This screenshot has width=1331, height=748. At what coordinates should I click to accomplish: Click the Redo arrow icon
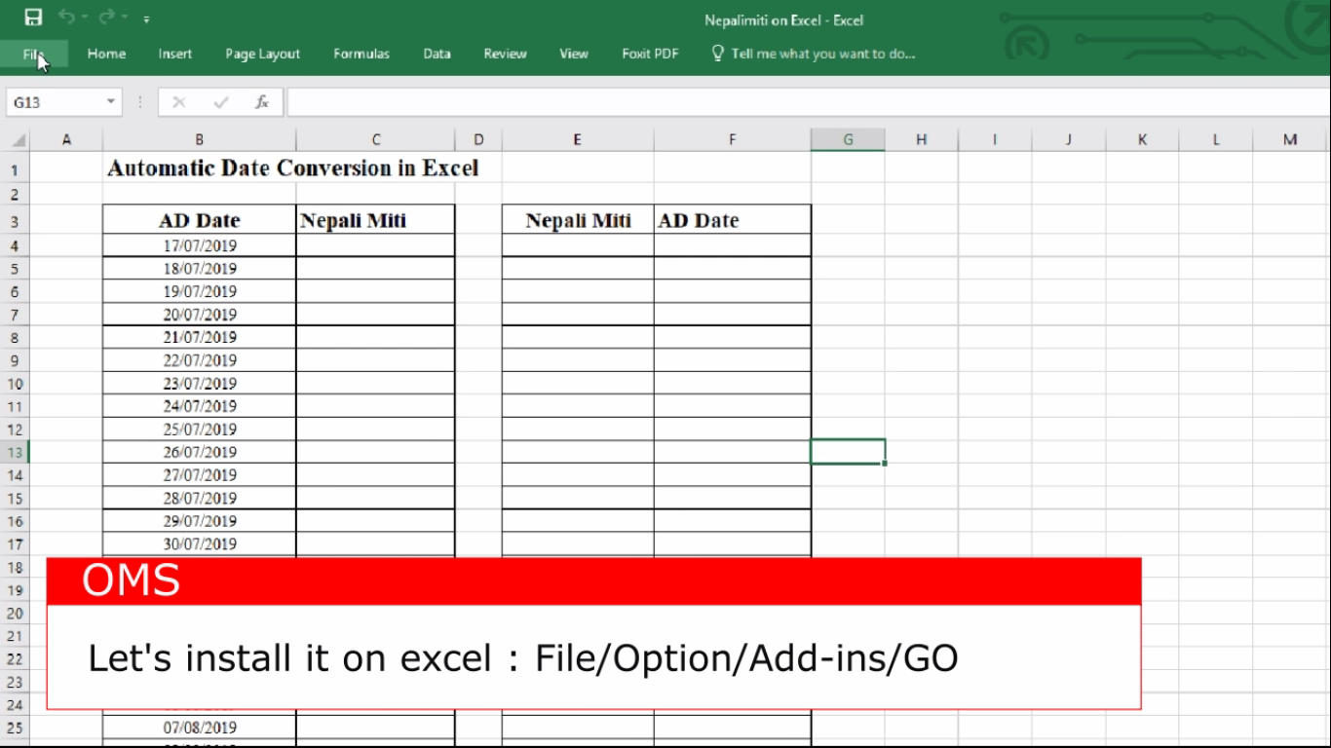(106, 17)
